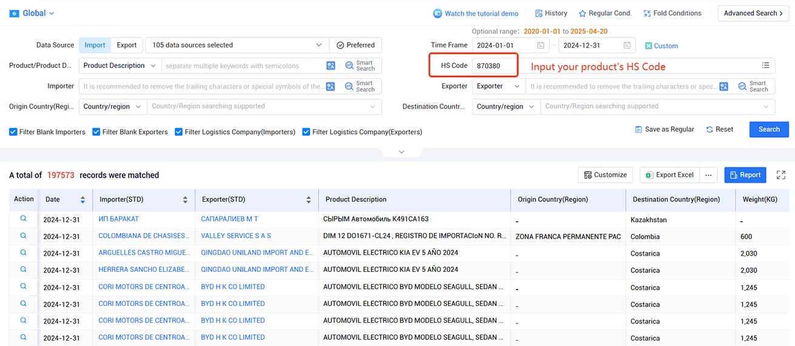The image size is (795, 346).
Task: Toggle Filter Blank Exporters checkbox
Action: coord(96,132)
